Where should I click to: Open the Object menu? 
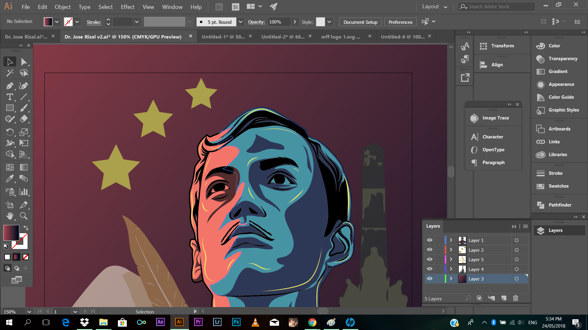pos(62,7)
